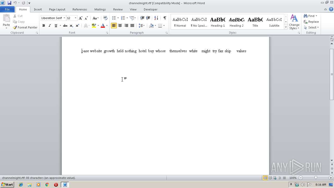This screenshot has width=334, height=188.
Task: Open the Select dropdown
Action: point(311,27)
